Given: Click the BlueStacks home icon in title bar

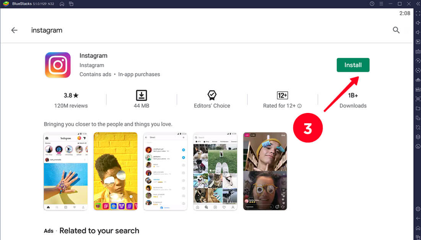Looking at the screenshot, I should [x=62, y=4].
